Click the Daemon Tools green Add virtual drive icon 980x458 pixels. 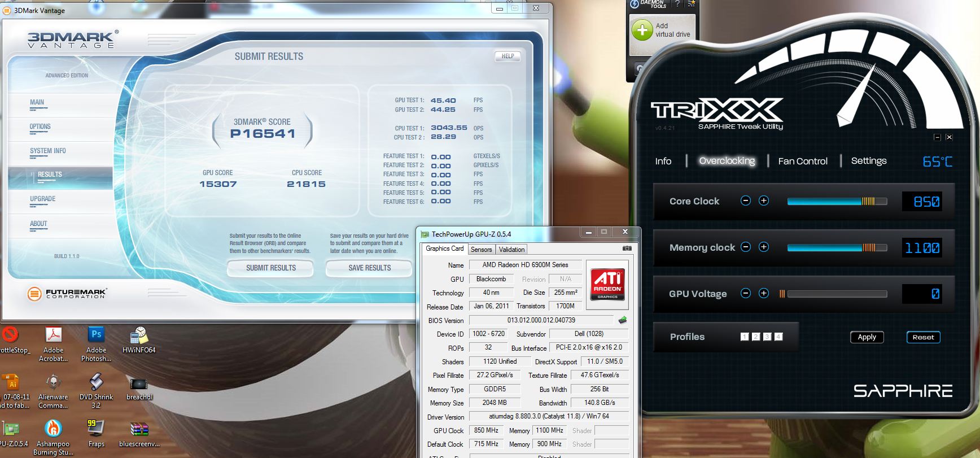click(642, 30)
